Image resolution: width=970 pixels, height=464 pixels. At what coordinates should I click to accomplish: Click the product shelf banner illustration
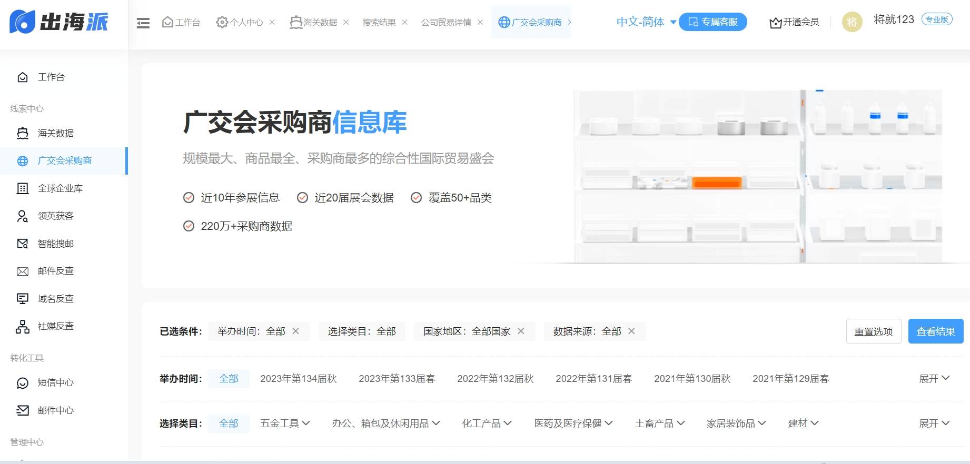coord(758,176)
